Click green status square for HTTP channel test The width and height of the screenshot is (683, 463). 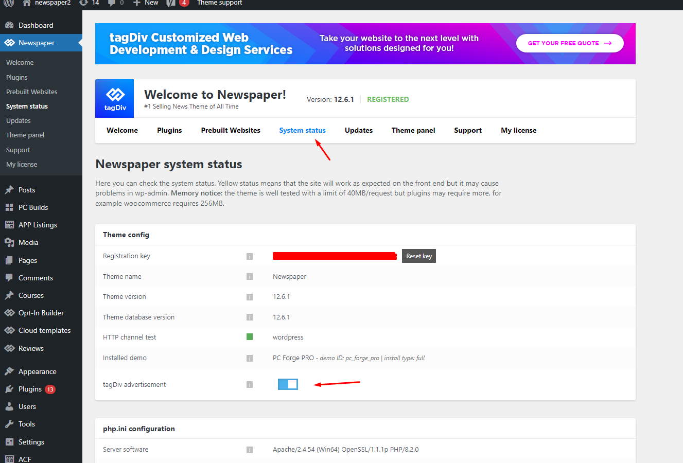point(250,337)
